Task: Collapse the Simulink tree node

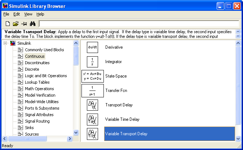Action: 5,43
